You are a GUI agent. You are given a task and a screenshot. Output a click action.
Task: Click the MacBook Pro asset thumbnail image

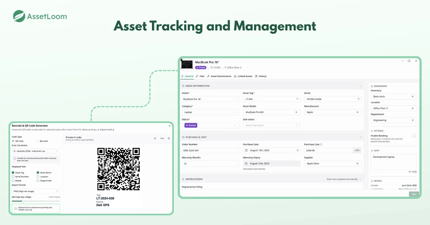187,64
